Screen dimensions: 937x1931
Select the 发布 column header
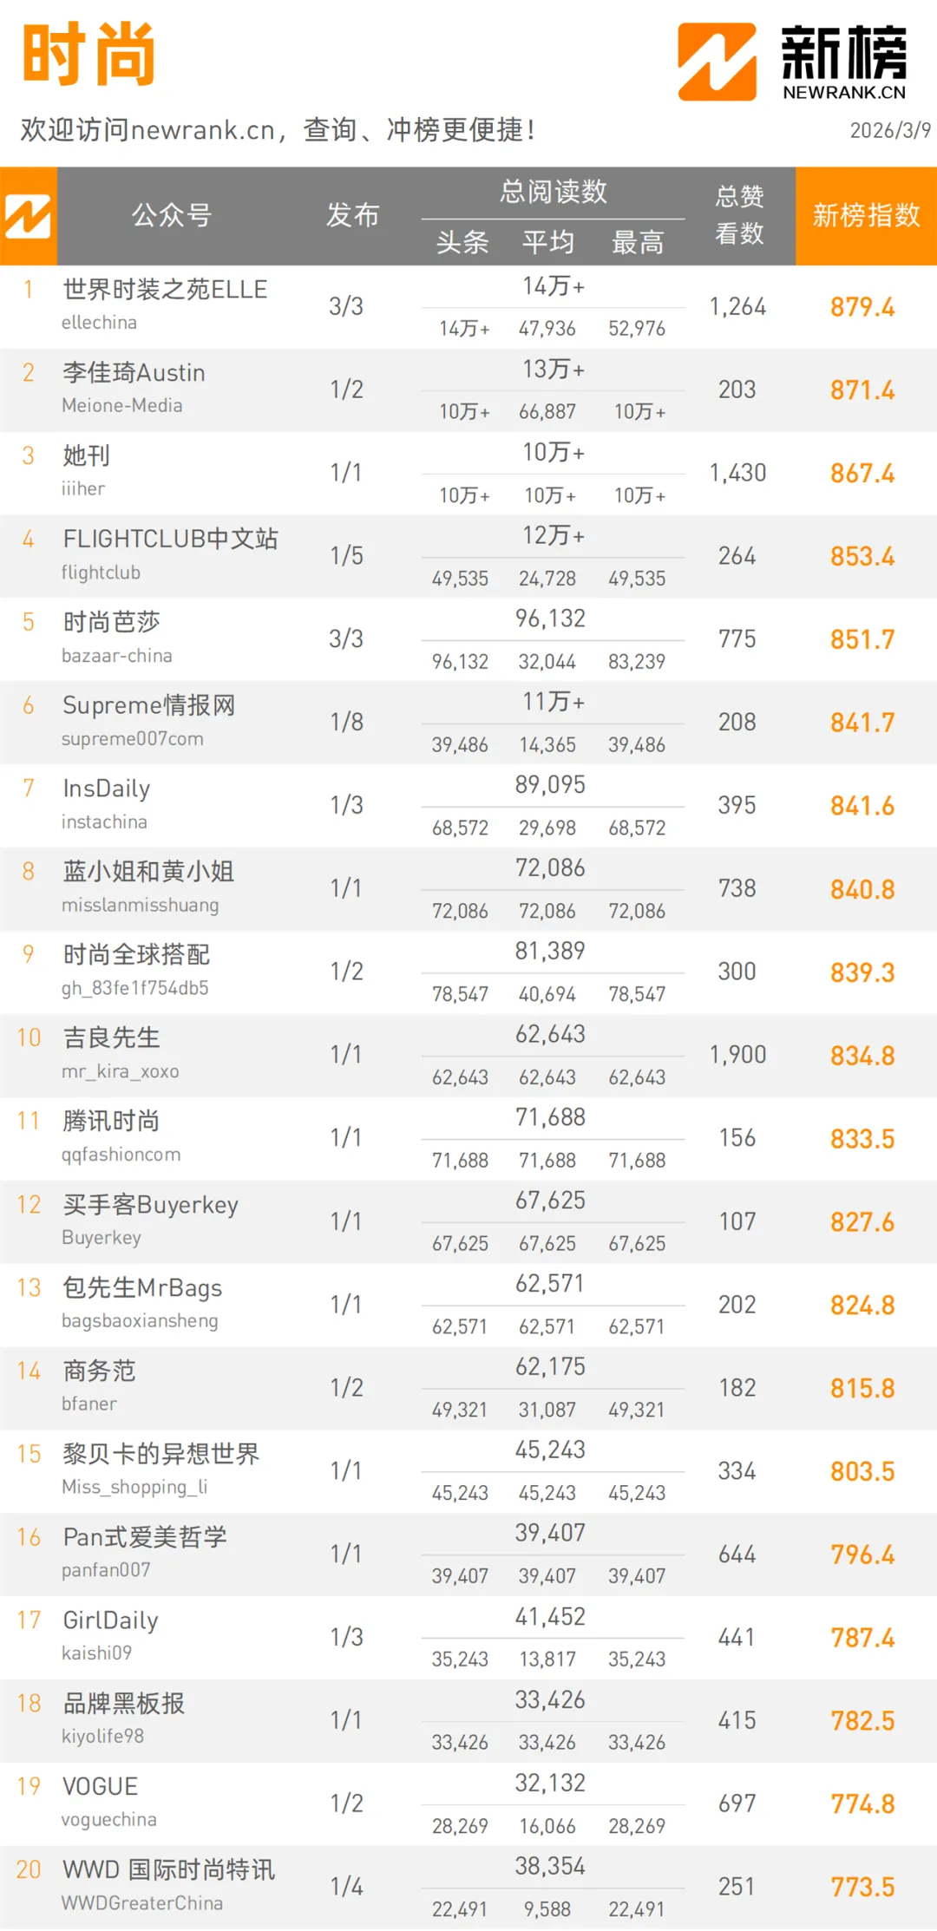tap(352, 215)
